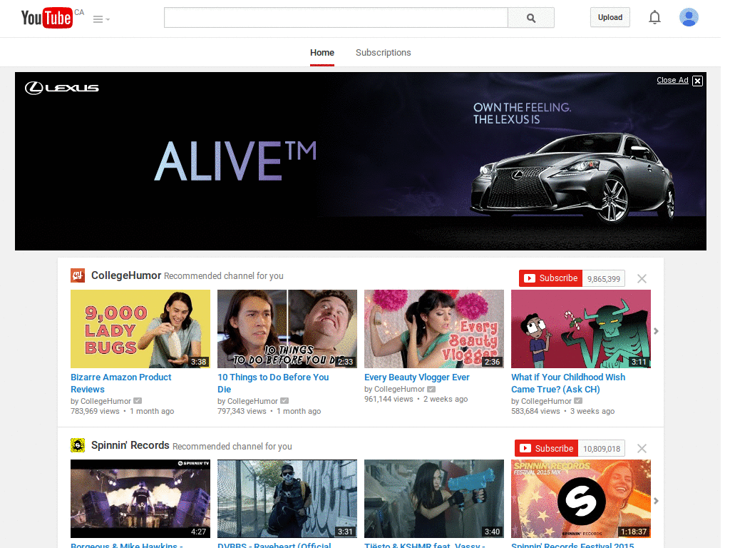Click verified badge under Childhood Wish video
The width and height of the screenshot is (730, 548).
pyautogui.click(x=578, y=401)
